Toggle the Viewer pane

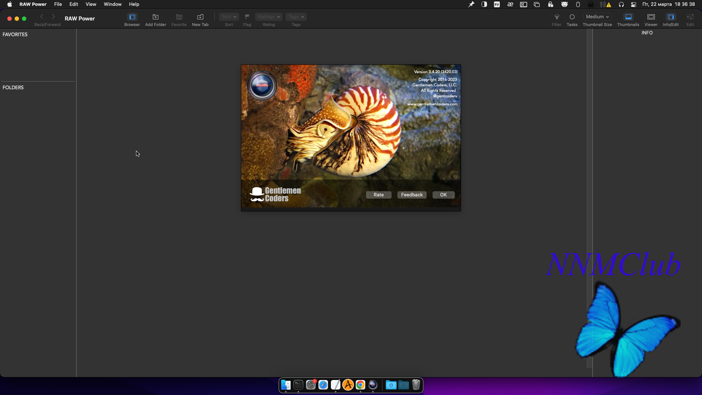coord(651,17)
